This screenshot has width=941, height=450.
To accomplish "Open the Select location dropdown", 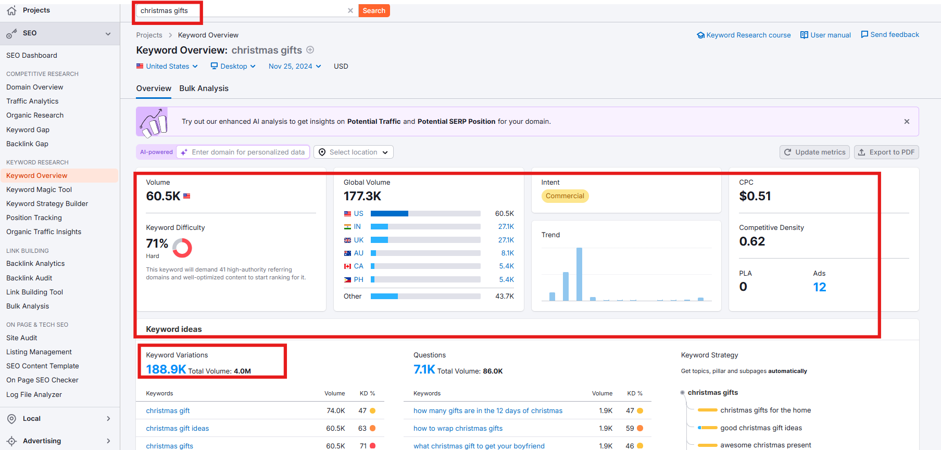I will pos(354,152).
